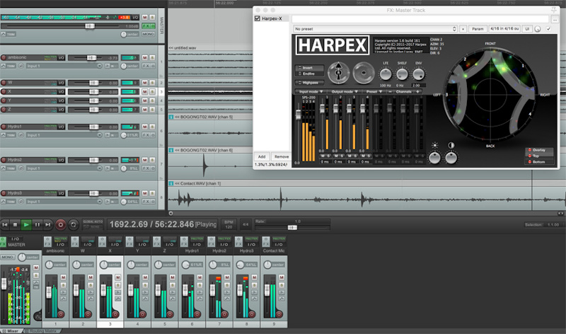Select the Bottom view option in Harpex
The image size is (566, 334).
(538, 162)
